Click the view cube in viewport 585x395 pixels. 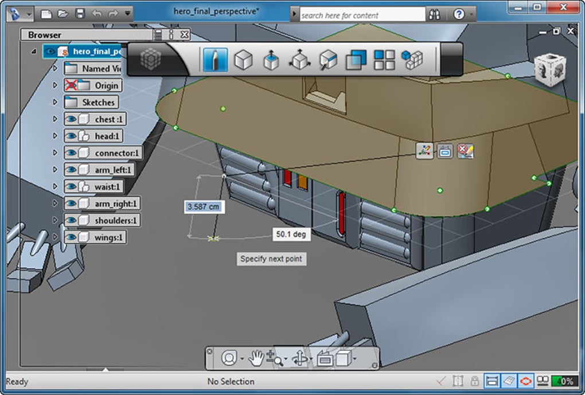[551, 70]
